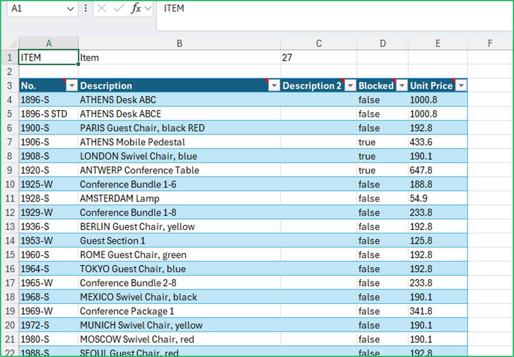This screenshot has height=357, width=514.
Task: Click the Name Box showing A1
Action: pos(42,9)
